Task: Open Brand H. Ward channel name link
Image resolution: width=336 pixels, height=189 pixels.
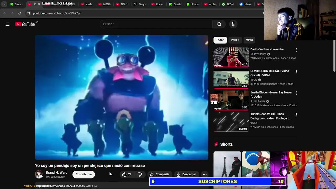Action: tap(56, 172)
